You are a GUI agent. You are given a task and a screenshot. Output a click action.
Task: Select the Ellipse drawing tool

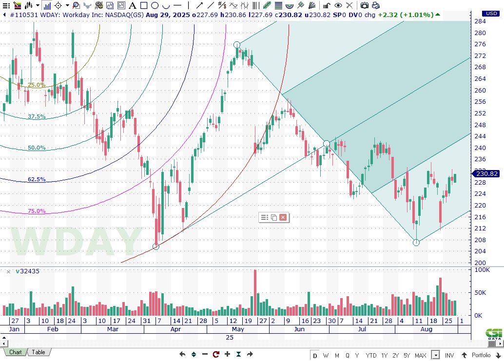pyautogui.click(x=155, y=5)
